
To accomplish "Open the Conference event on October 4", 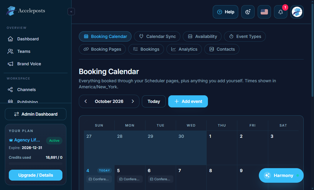I will (99, 179).
